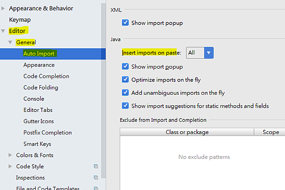The width and height of the screenshot is (285, 190).
Task: Click the Class or package column header
Action: click(x=187, y=132)
